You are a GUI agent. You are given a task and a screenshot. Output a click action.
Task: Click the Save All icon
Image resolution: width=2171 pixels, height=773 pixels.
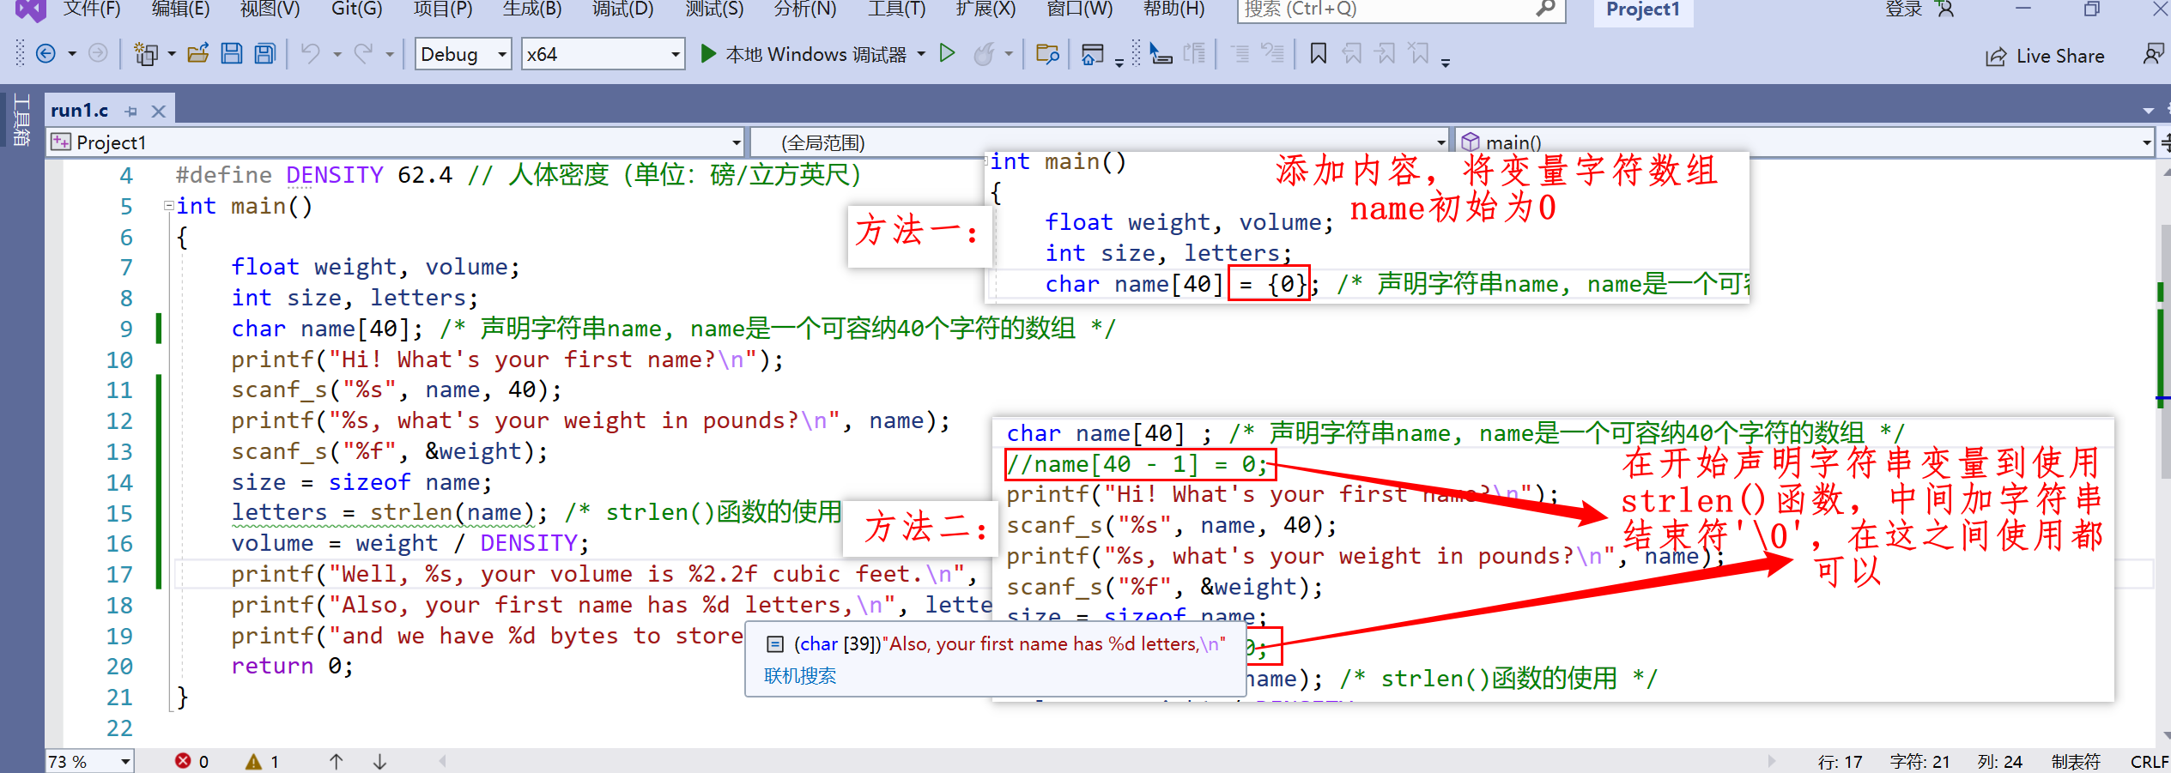[x=265, y=54]
